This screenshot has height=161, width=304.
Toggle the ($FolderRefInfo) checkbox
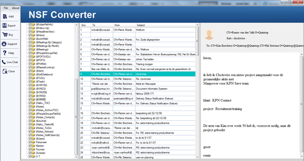coord(30,24)
